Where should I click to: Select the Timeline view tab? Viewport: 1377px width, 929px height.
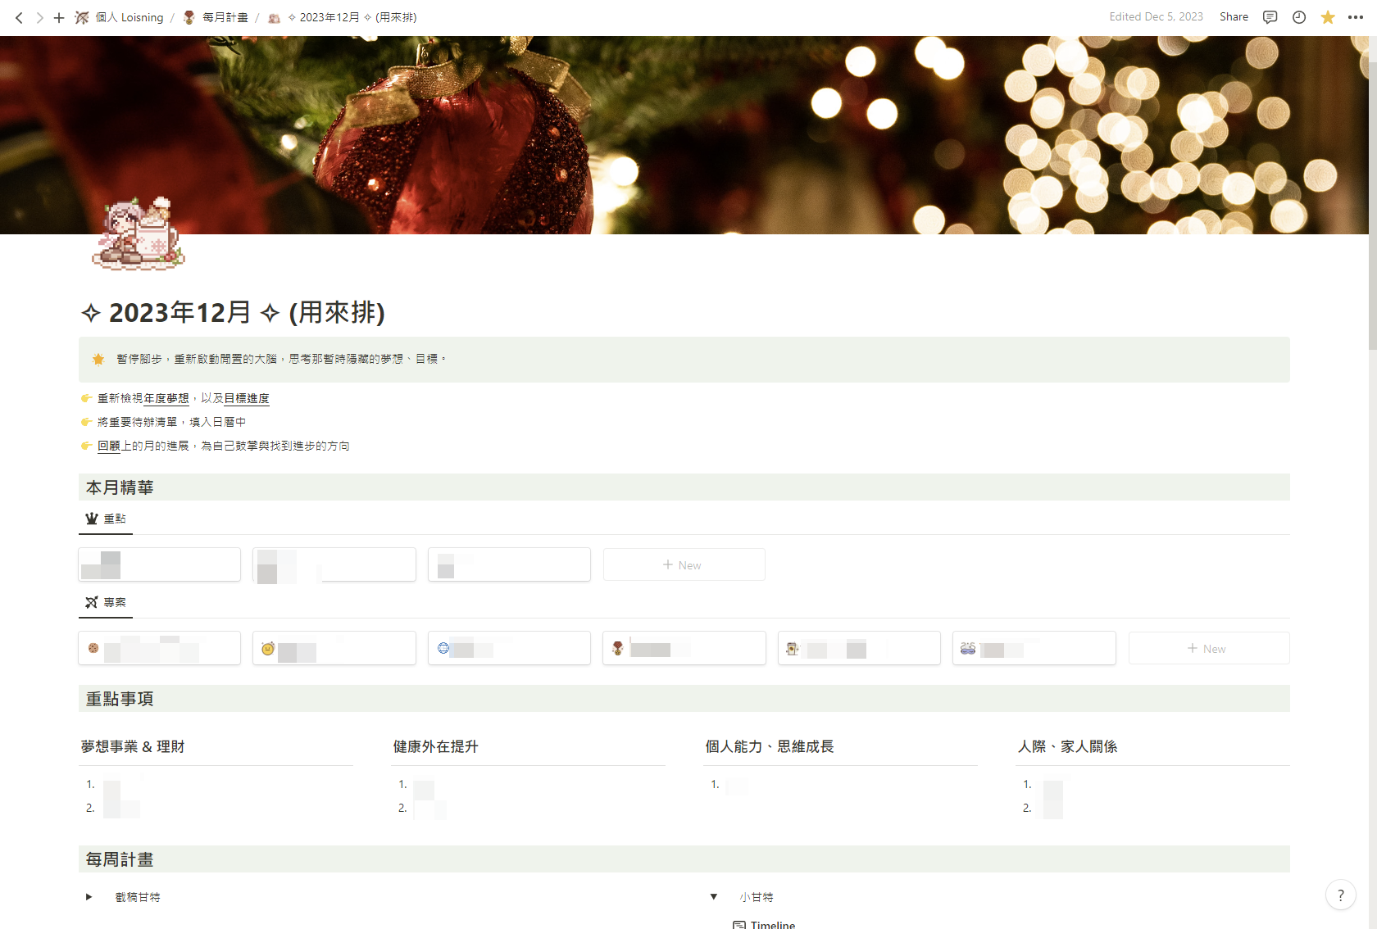764,924
